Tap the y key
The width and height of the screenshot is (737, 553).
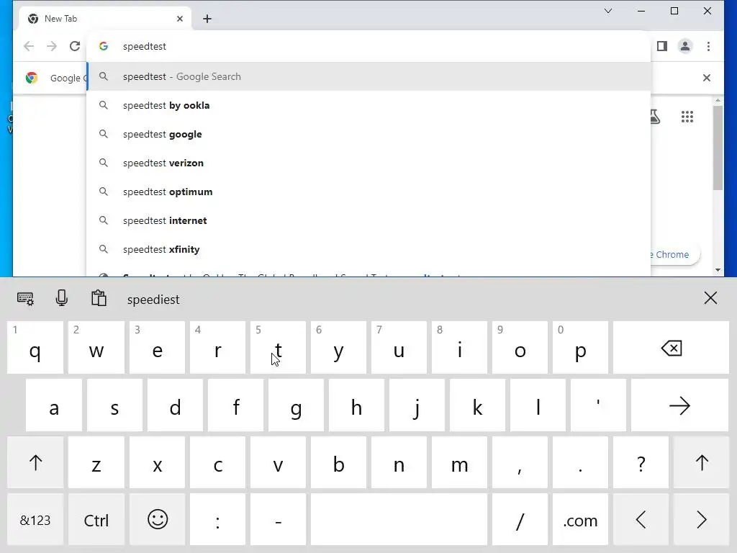338,348
